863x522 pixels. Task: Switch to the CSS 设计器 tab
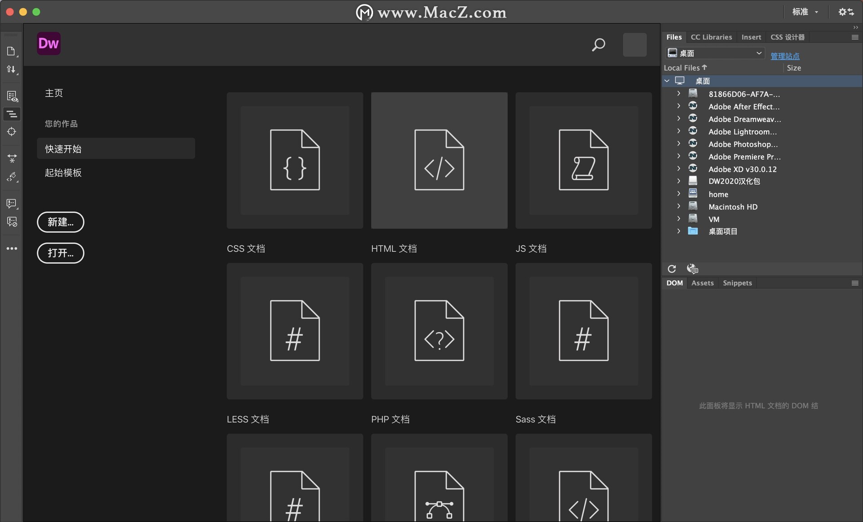pos(787,37)
